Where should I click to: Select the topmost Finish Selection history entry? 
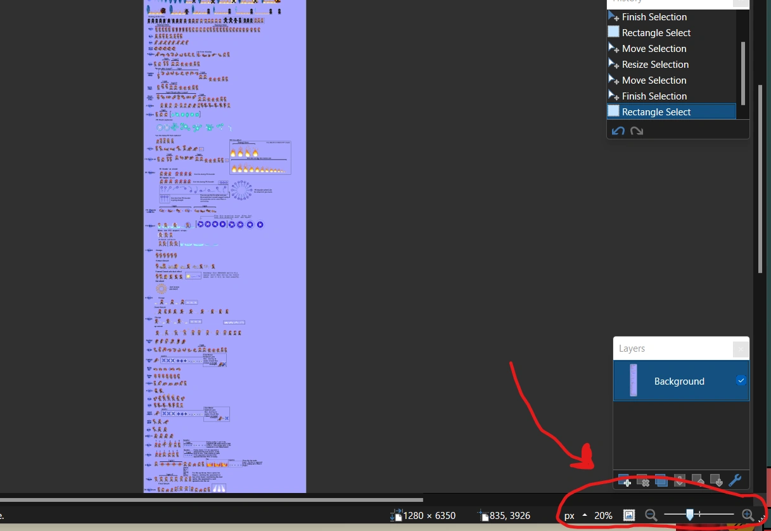click(672, 16)
